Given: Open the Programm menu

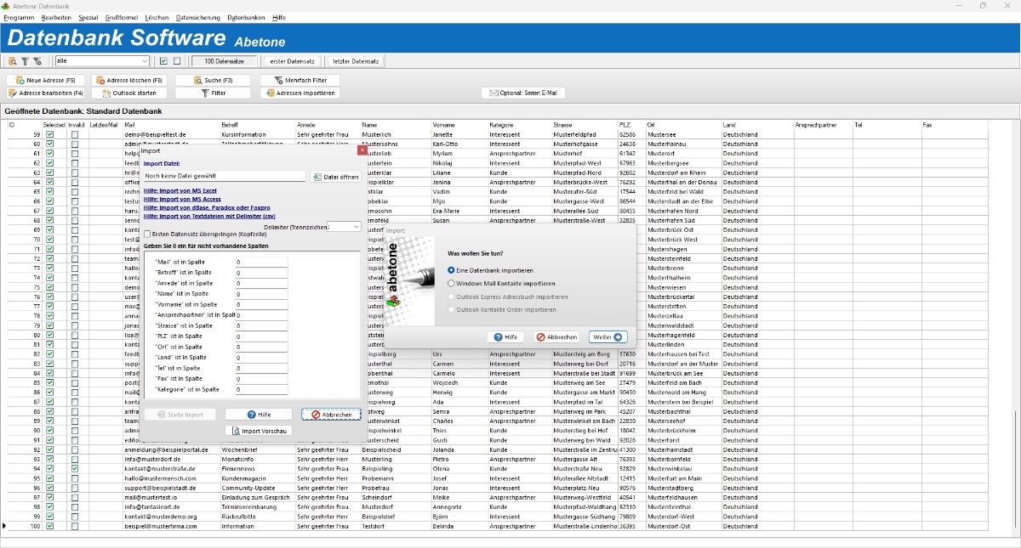Looking at the screenshot, I should coord(19,18).
